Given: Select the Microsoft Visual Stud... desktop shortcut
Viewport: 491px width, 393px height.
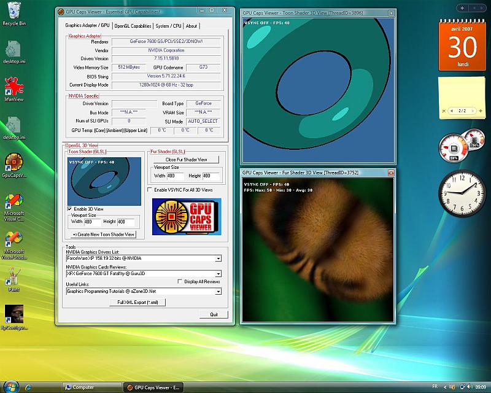Looking at the screenshot, I should tap(14, 246).
